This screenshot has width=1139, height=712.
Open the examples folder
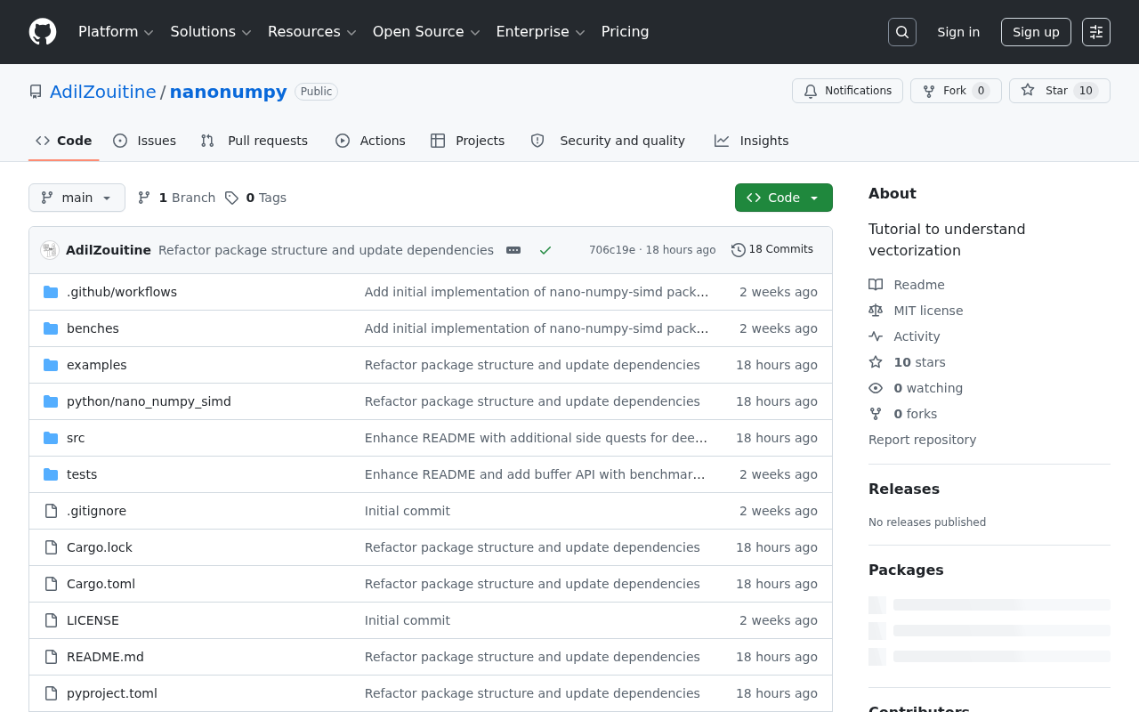(x=96, y=365)
